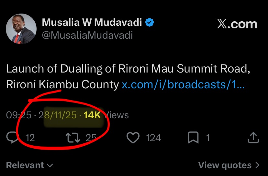Expand the Relevant sort dropdown
Screen dimensions: 268x176
click(29, 165)
